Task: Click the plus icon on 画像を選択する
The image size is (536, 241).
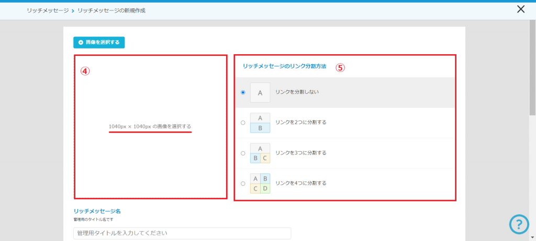Action: click(x=81, y=42)
